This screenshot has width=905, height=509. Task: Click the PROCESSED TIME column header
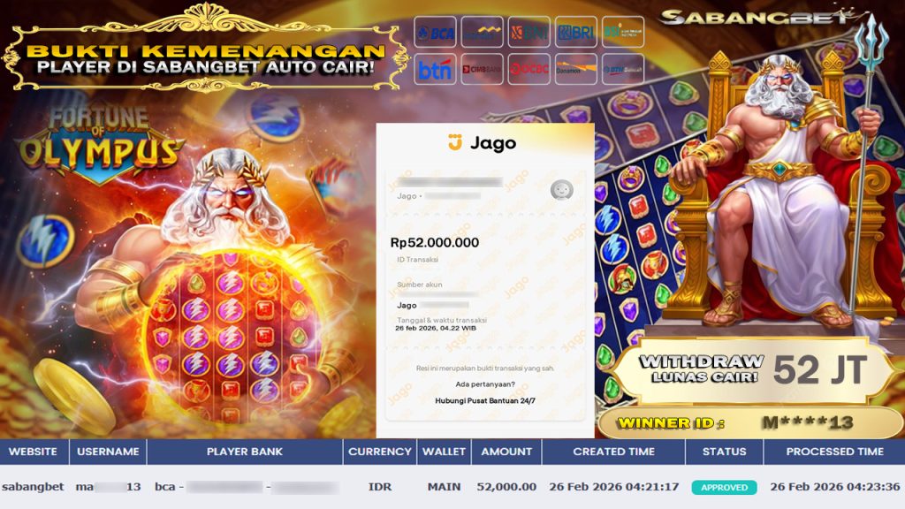(834, 452)
